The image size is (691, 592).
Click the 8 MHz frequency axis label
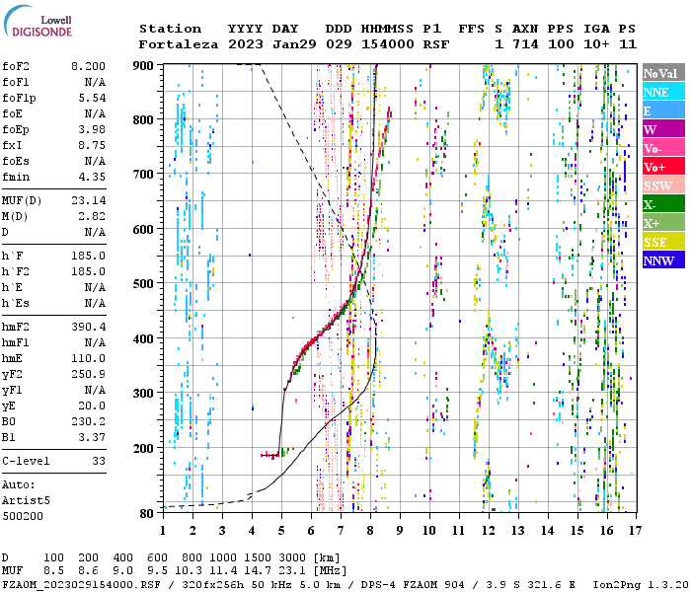click(x=370, y=531)
